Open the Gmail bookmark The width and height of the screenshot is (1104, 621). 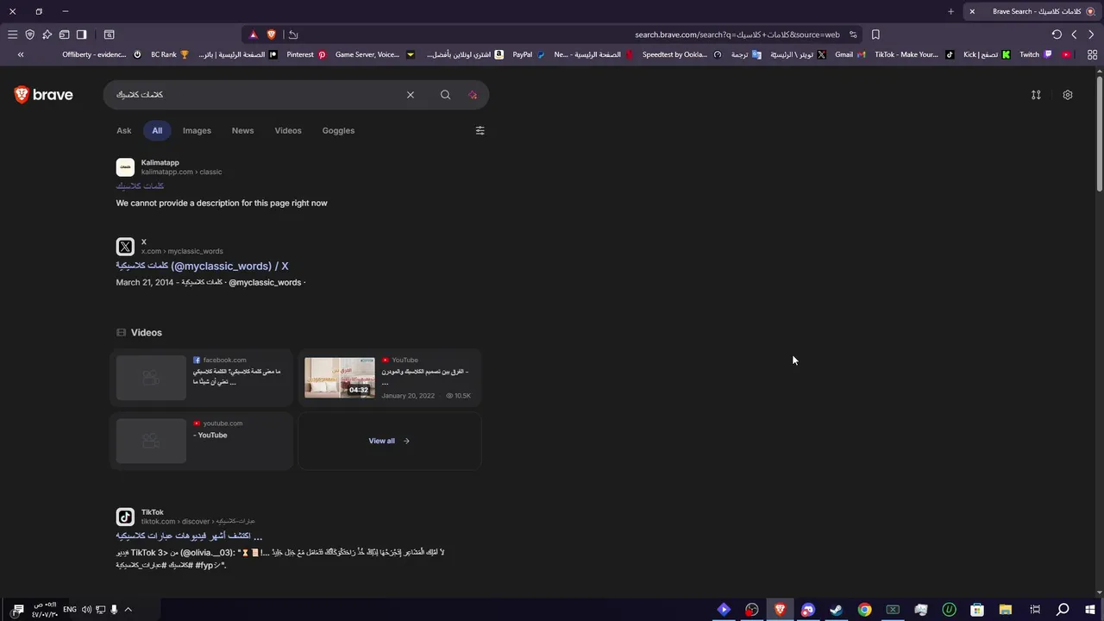pos(850,54)
